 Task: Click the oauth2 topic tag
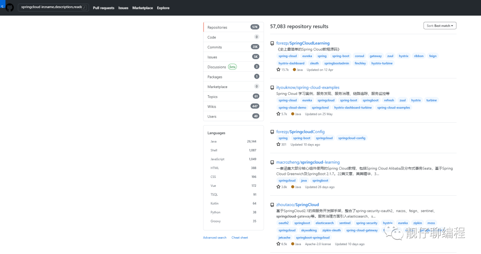pyautogui.click(x=283, y=223)
